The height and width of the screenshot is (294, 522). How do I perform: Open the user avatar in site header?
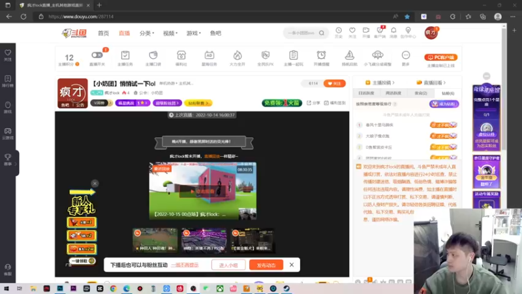point(431,33)
